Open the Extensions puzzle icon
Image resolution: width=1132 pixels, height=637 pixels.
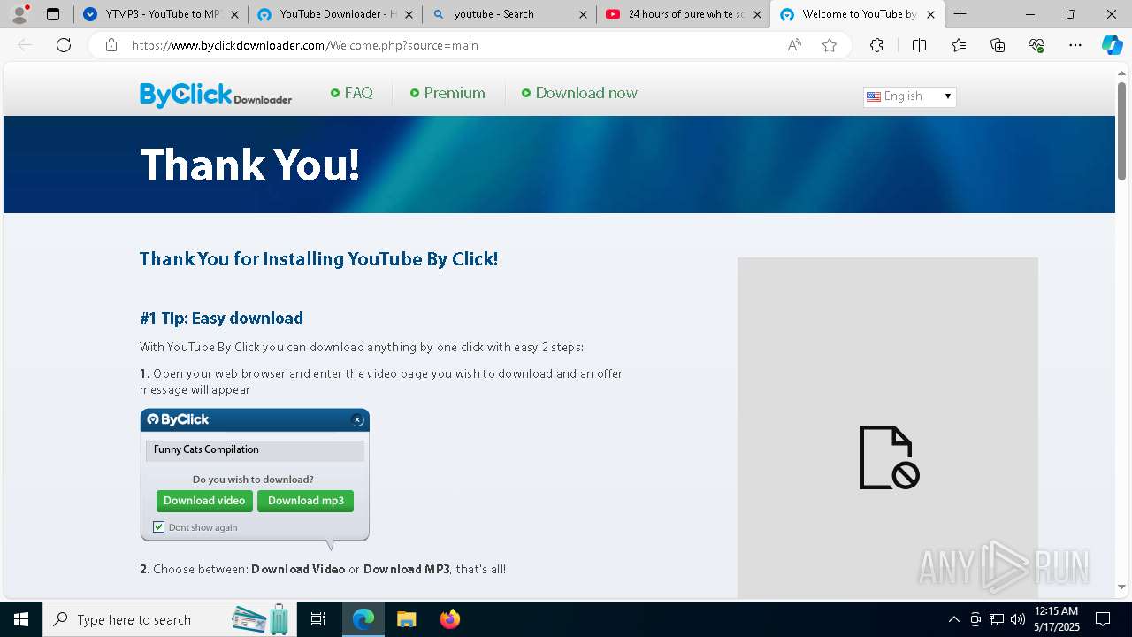tap(876, 45)
